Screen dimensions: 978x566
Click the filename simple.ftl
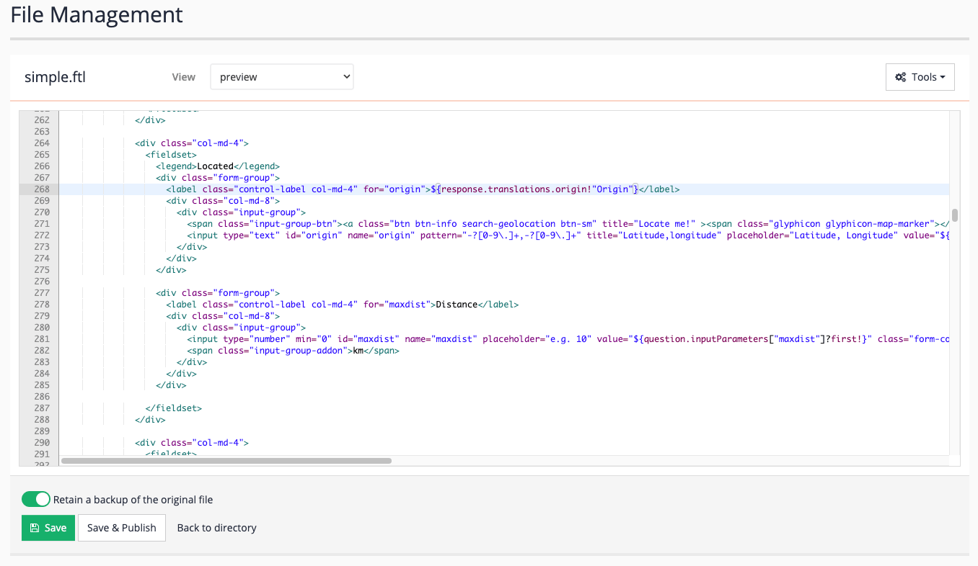tap(55, 76)
